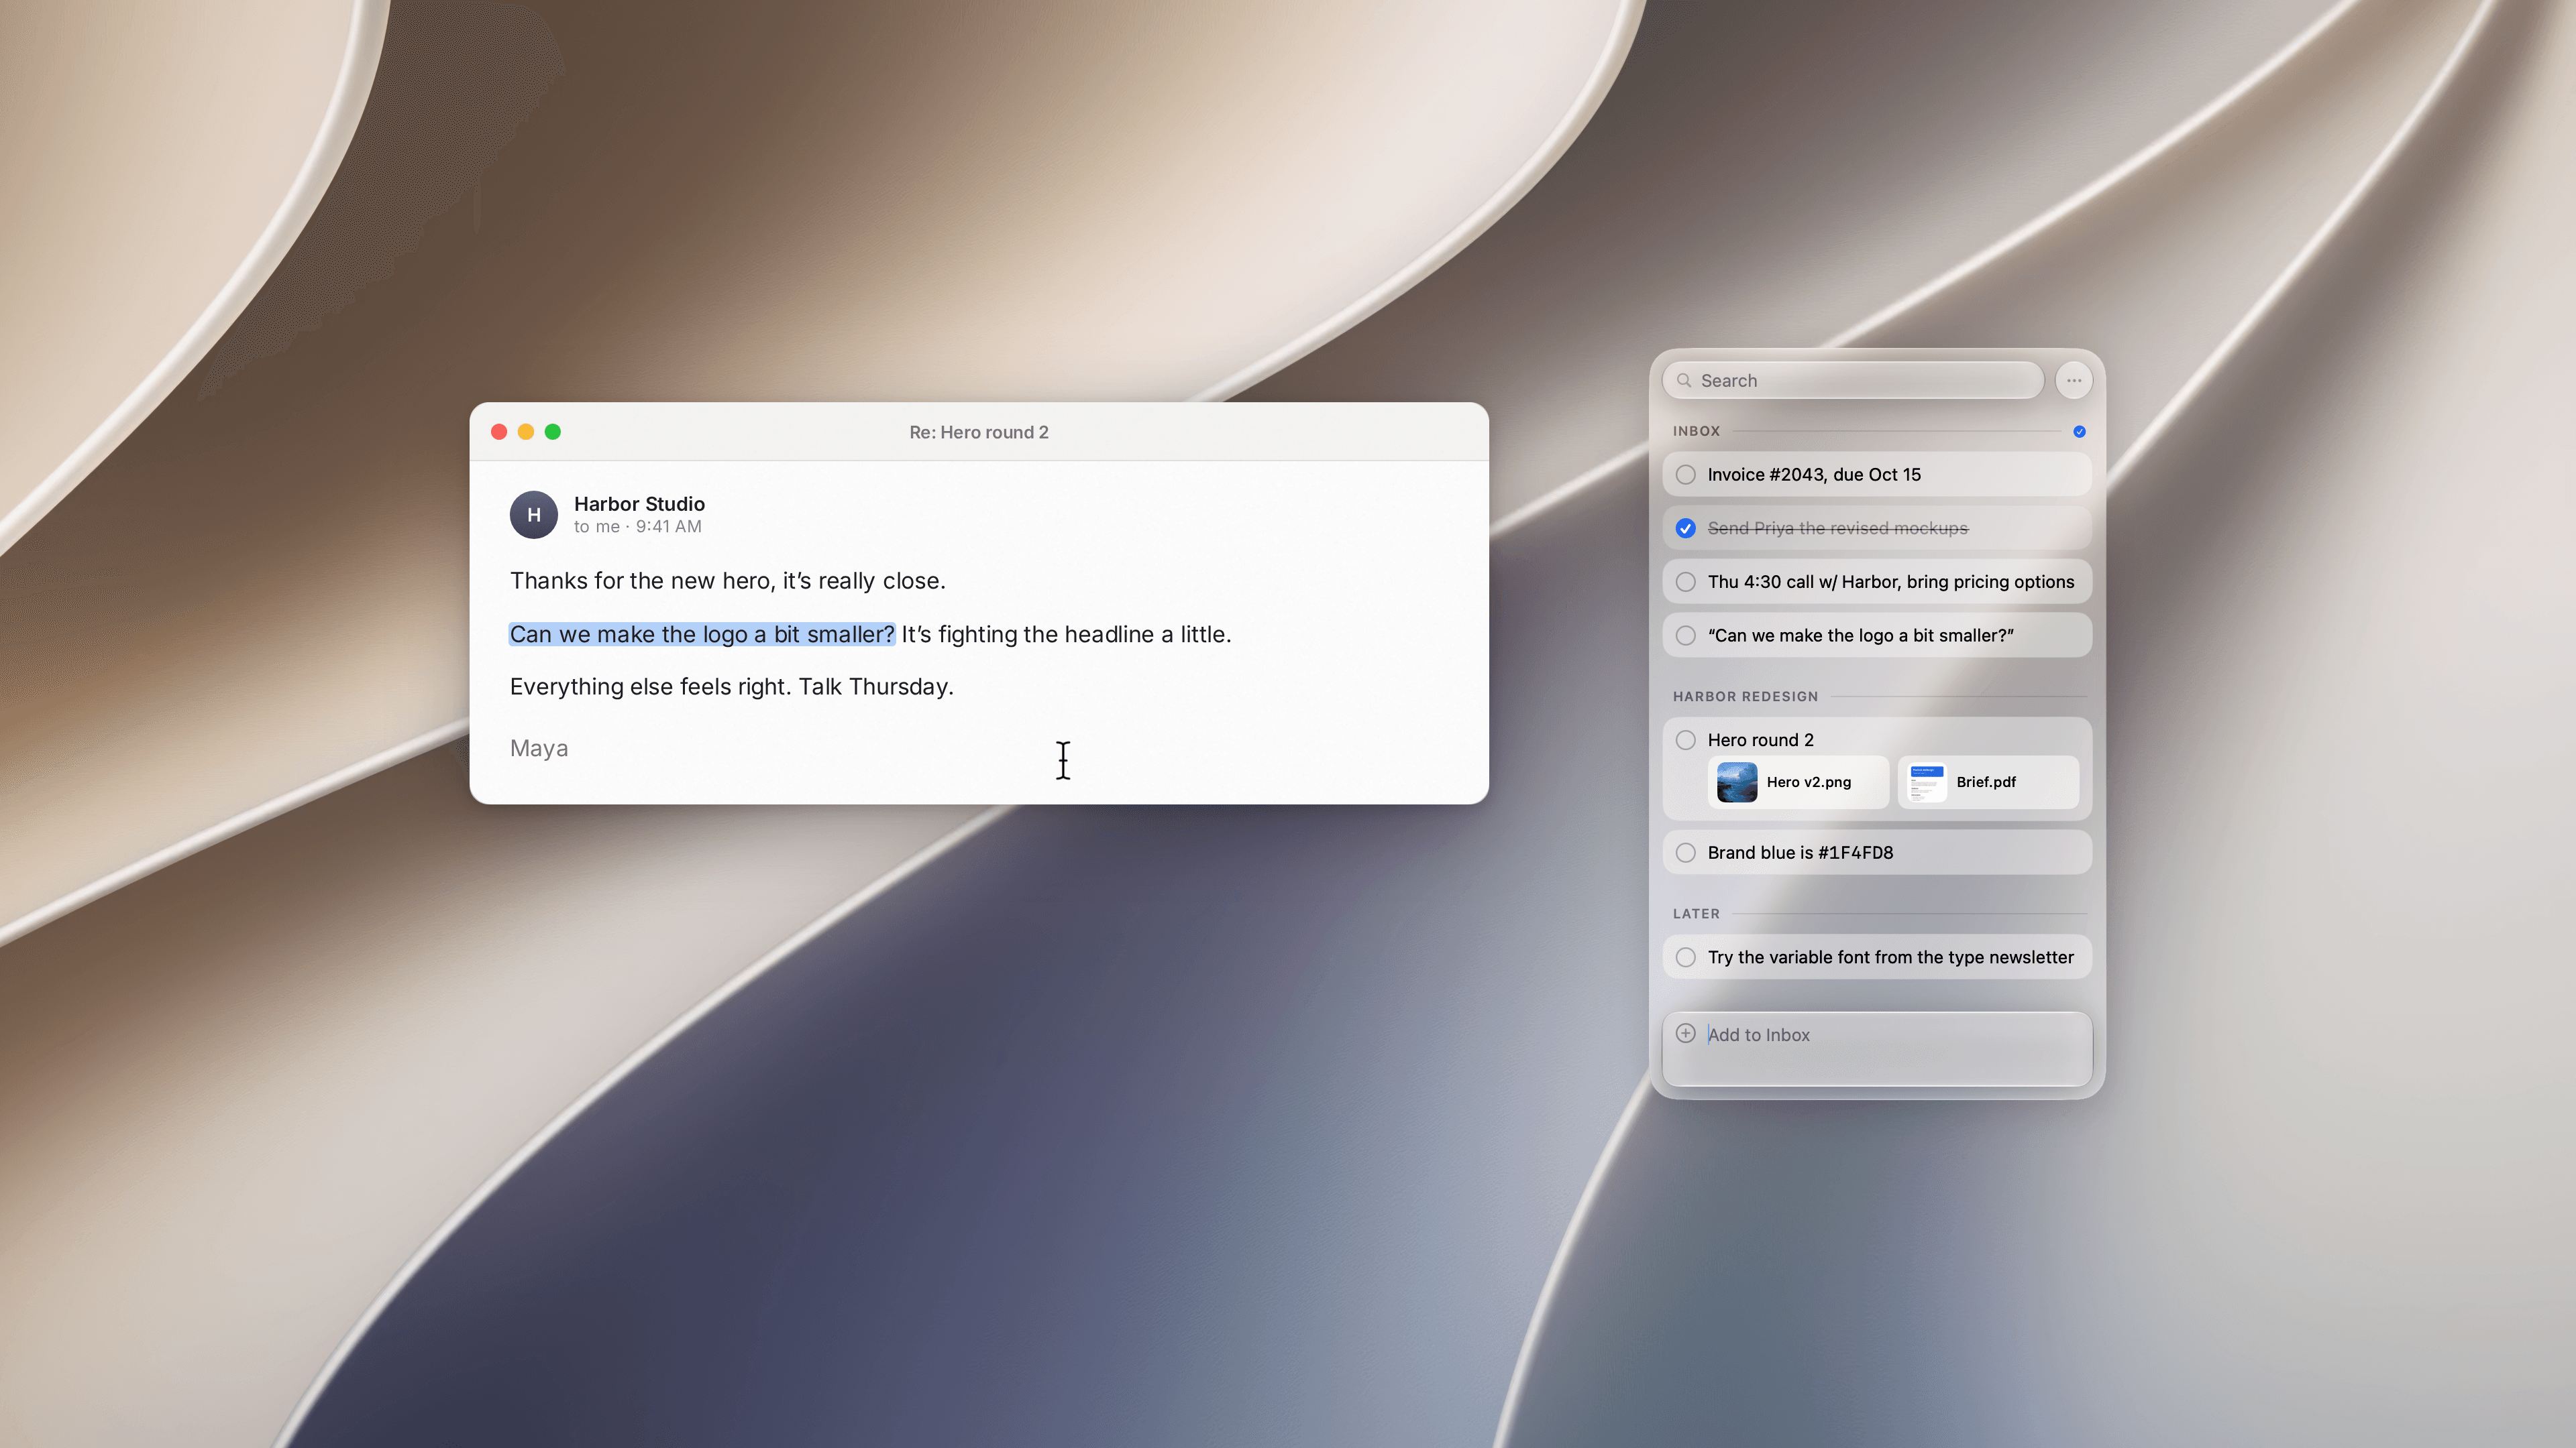
Task: Focus the Search field
Action: (1853, 381)
